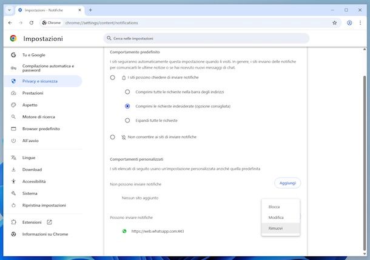Open Motore di ricerca settings

39,116
